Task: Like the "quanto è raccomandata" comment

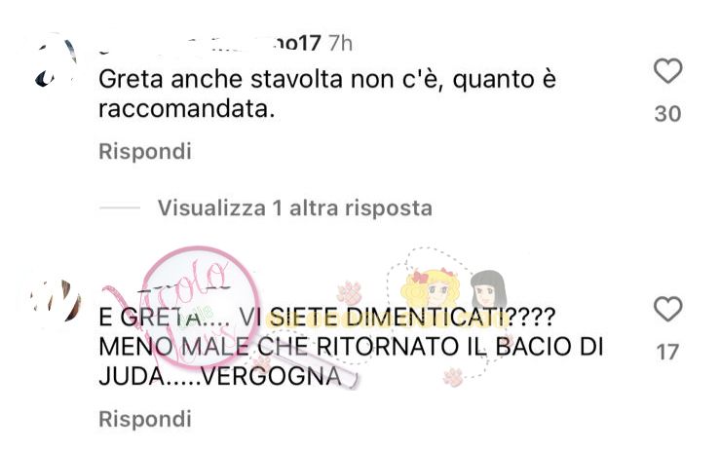Action: click(x=667, y=71)
